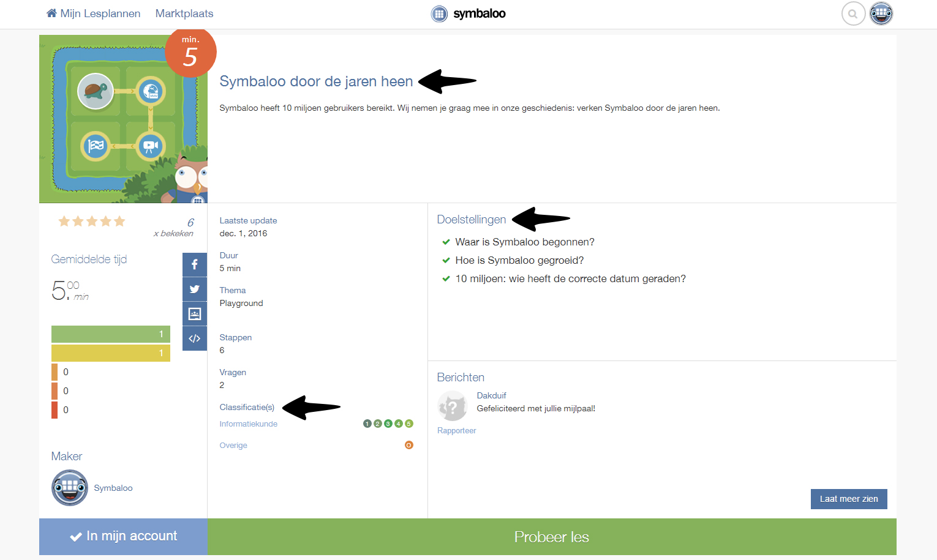Share lesson on Facebook

pos(195,264)
